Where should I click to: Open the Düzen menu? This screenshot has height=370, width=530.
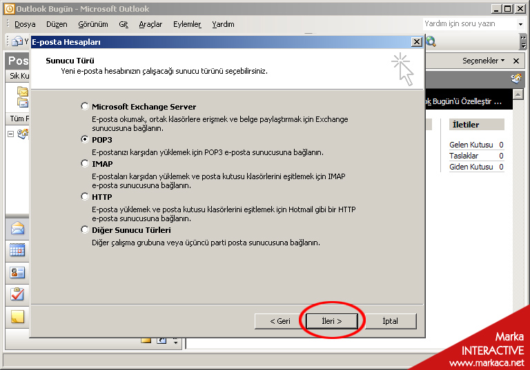pos(57,24)
